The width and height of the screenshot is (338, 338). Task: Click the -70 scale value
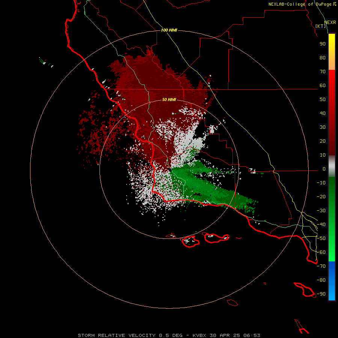[x=321, y=266]
